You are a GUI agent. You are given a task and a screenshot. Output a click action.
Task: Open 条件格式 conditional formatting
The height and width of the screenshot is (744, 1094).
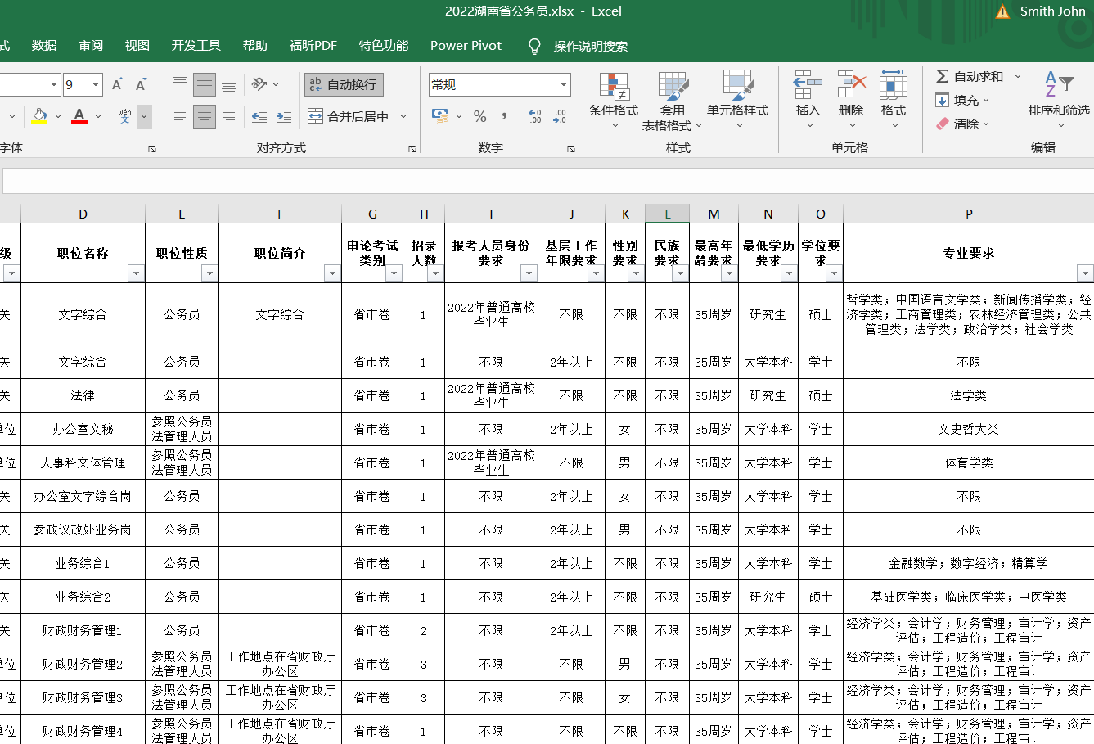point(614,100)
